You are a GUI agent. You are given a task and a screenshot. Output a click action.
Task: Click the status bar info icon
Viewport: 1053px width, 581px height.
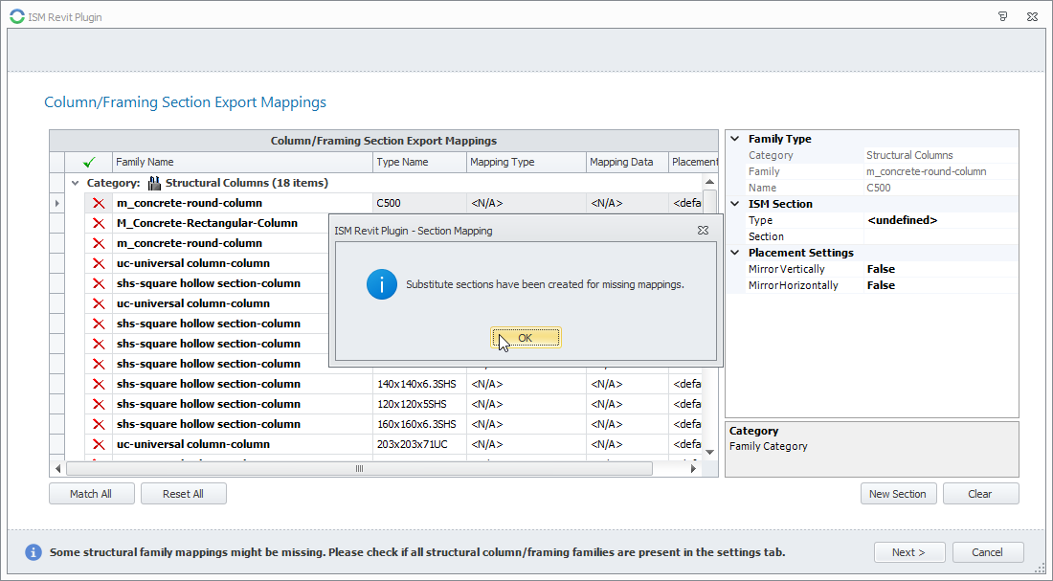(x=34, y=552)
